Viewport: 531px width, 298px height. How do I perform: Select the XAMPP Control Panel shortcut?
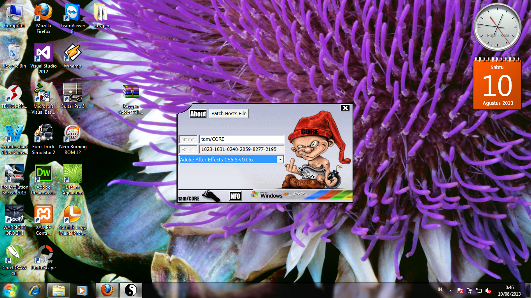pos(44,220)
